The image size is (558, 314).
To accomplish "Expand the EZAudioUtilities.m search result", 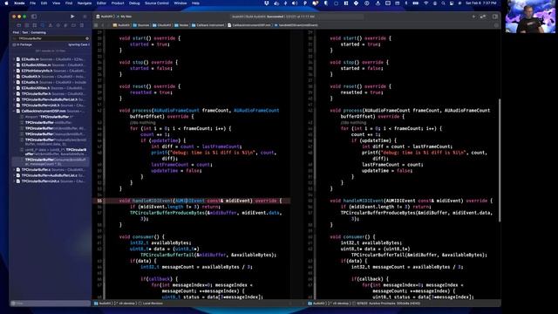I will click(x=14, y=65).
